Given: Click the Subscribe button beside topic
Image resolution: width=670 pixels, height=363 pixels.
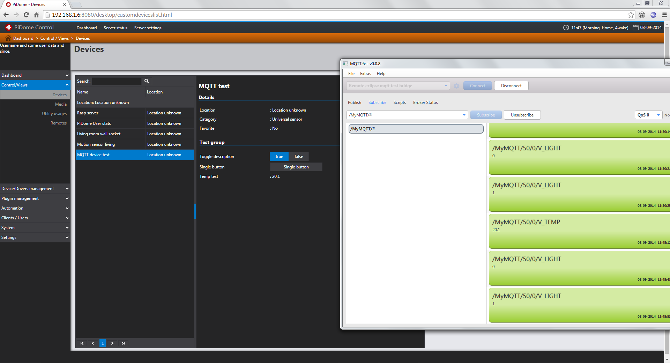Looking at the screenshot, I should (x=486, y=115).
